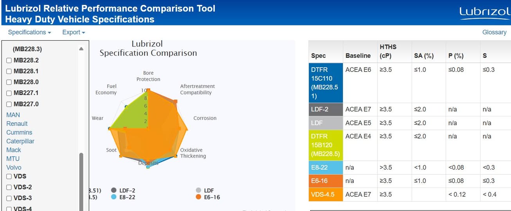
Task: Click the orange E6-16 legend circle
Action: point(198,197)
